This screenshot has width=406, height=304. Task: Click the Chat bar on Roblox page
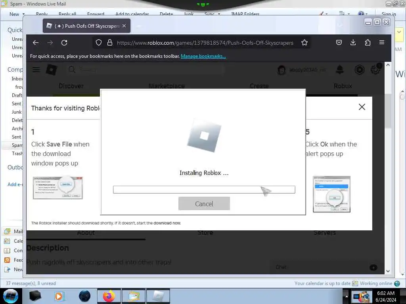[x=327, y=267]
